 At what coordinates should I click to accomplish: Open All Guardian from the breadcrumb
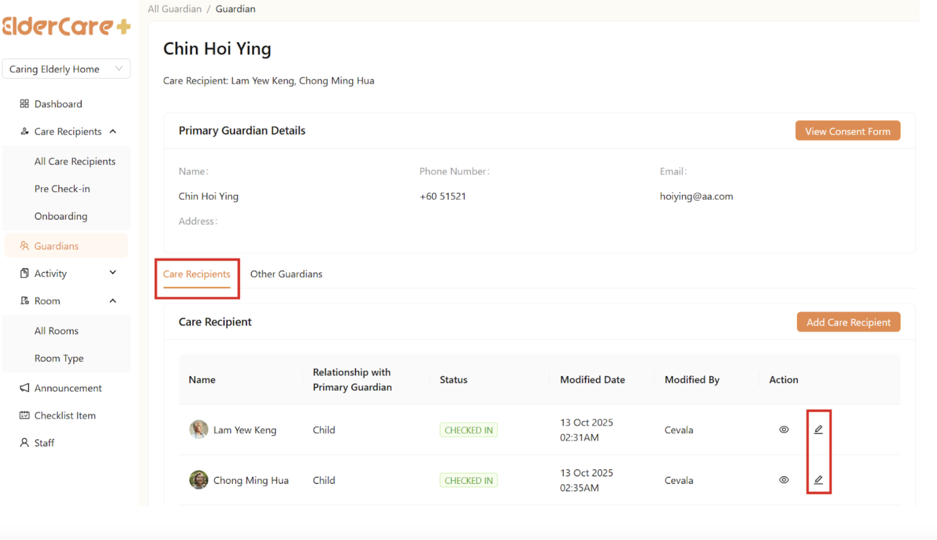pos(174,9)
